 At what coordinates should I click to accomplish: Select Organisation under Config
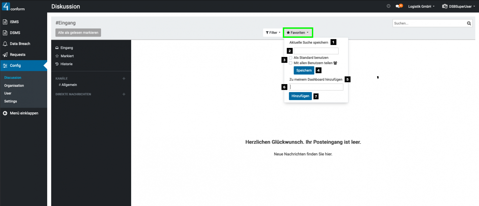(x=14, y=85)
